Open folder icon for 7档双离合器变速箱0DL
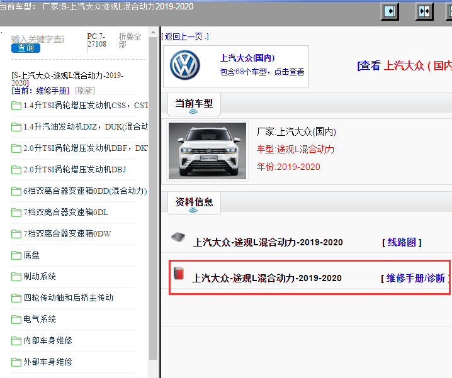This screenshot has width=452, height=378. pyautogui.click(x=16, y=213)
